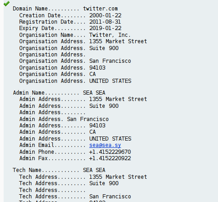Image resolution: width=218 pixels, height=202 pixels.
Task: Click Admin Address 1355 Market Street line
Action: pyautogui.click(x=83, y=99)
